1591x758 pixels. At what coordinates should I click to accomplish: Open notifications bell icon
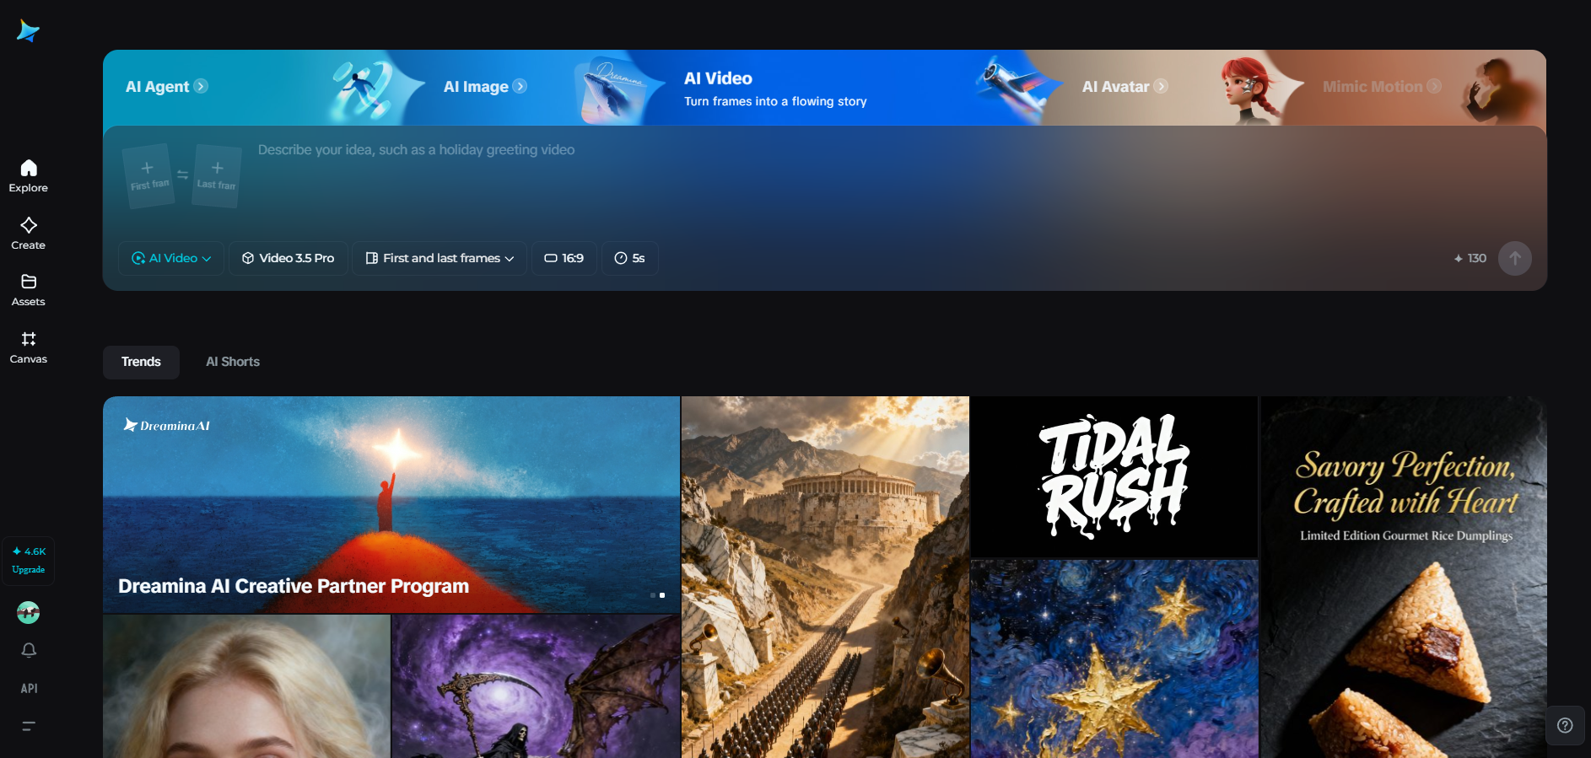[29, 650]
